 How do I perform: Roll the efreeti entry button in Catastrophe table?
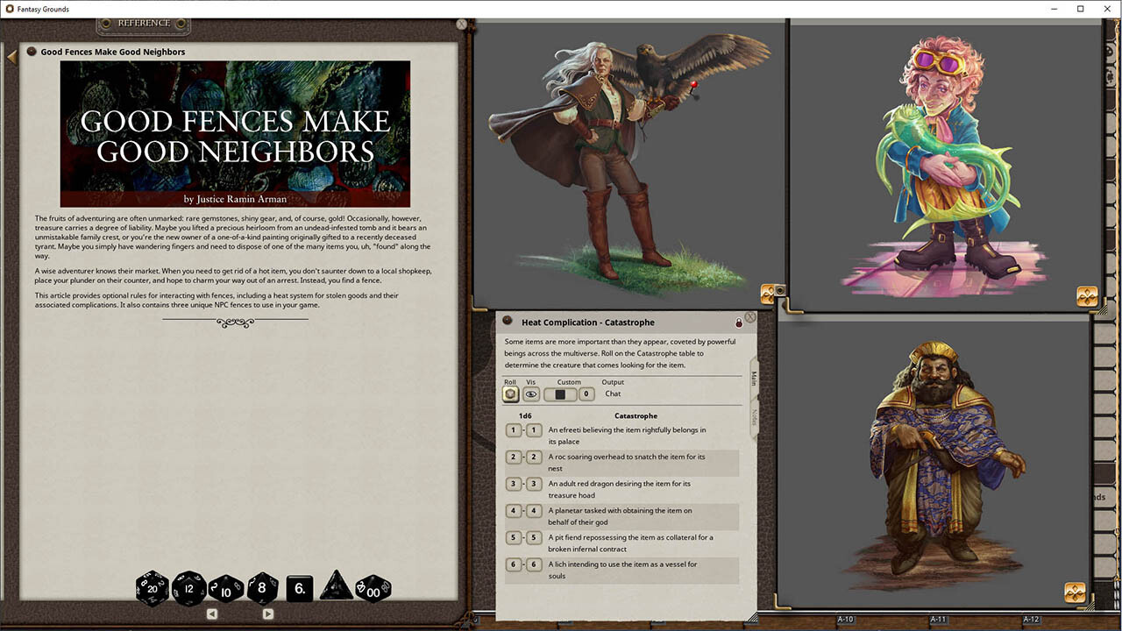point(513,430)
